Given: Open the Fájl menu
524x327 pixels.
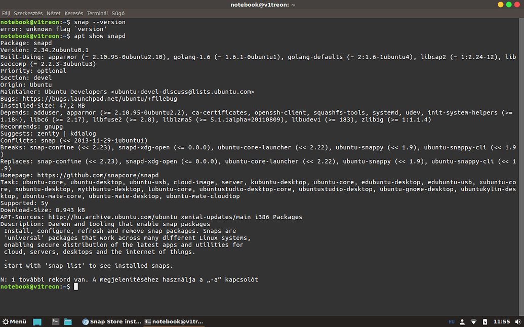Looking at the screenshot, I should click(6, 13).
